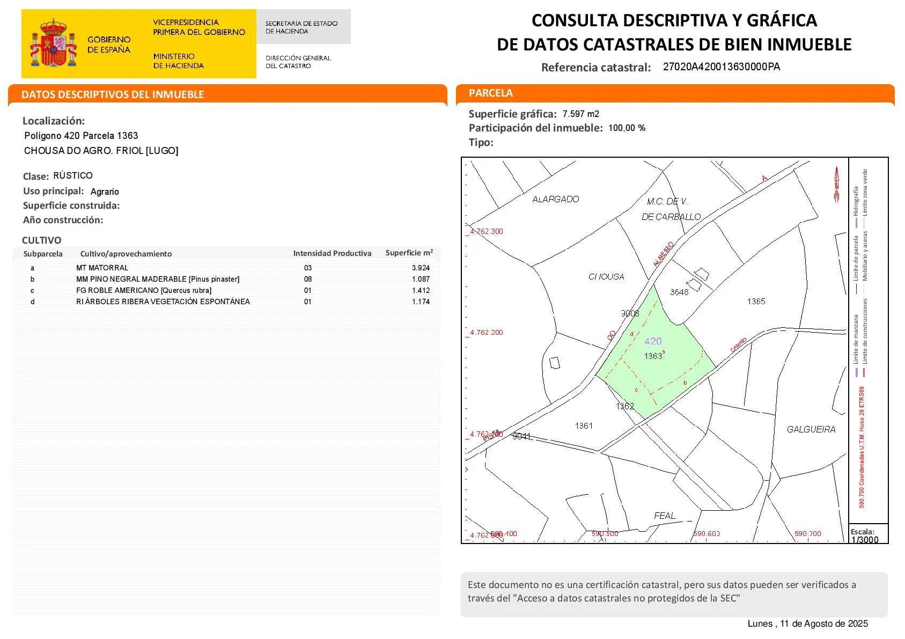Image resolution: width=905 pixels, height=639 pixels.
Task: Select cadastral reference 27020A420013630000PA
Action: 722,67
